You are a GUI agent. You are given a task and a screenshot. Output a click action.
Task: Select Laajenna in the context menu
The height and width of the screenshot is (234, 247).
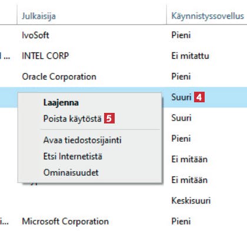[x=61, y=103]
